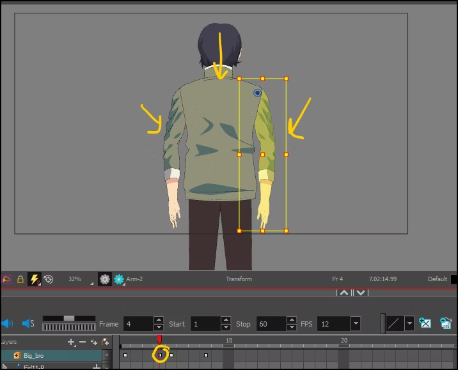The width and height of the screenshot is (458, 370).
Task: Click the middle-right transform handle
Action: [286, 155]
